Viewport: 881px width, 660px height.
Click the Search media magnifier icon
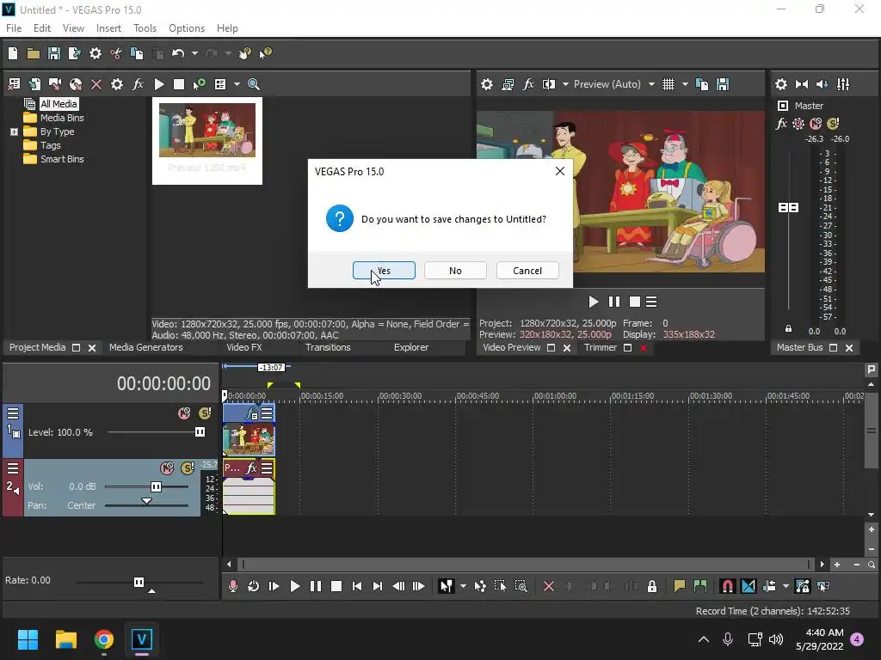pyautogui.click(x=254, y=84)
